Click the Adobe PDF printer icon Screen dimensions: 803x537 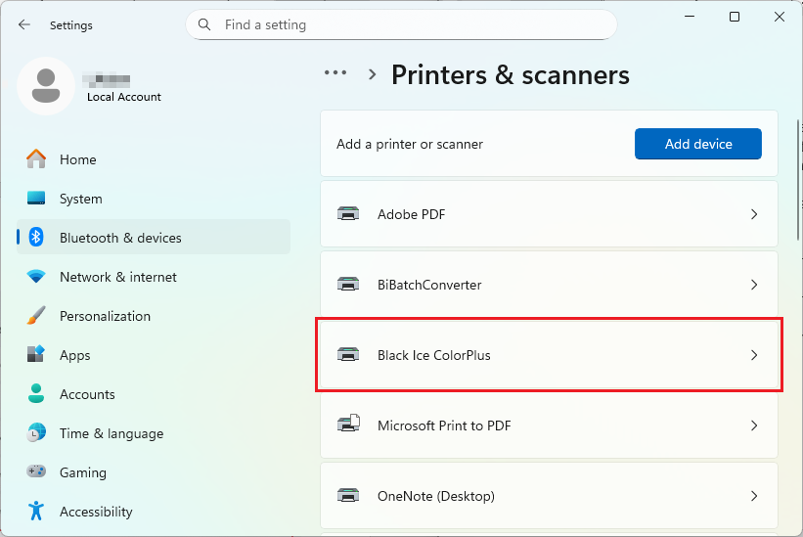348,214
